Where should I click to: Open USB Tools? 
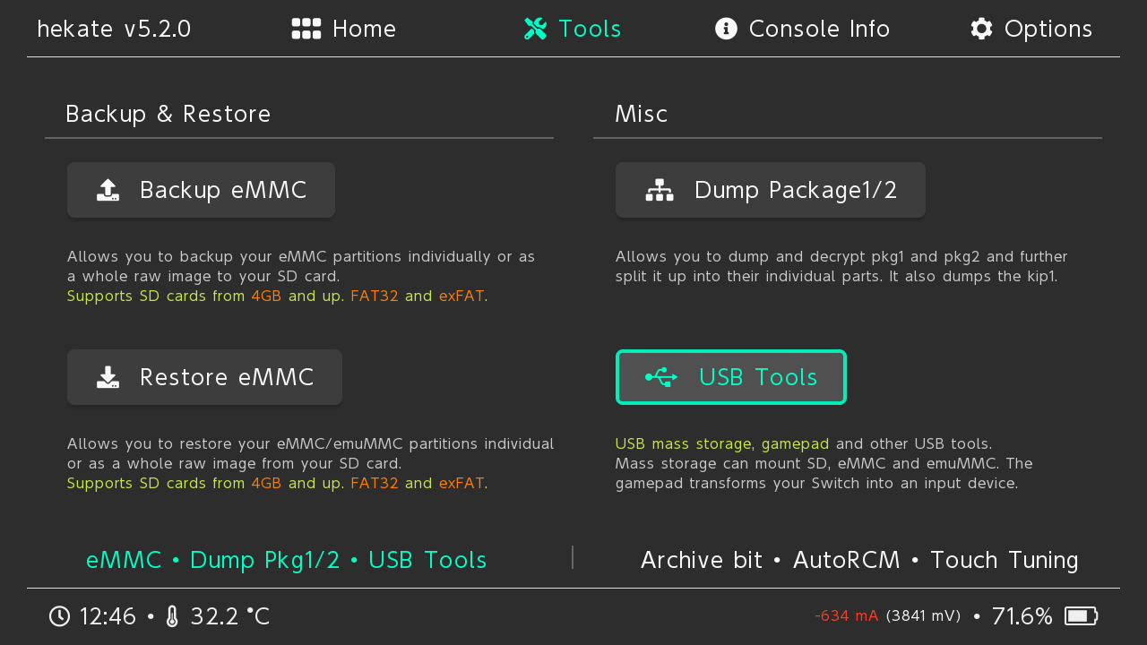tap(730, 377)
